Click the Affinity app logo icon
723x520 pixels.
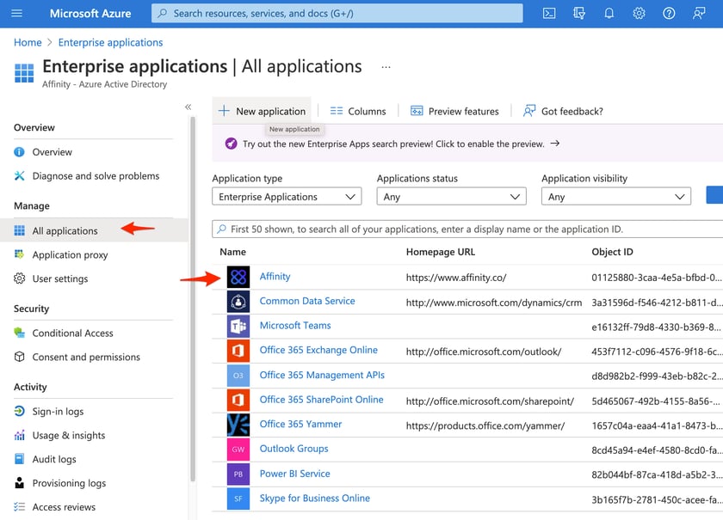pos(238,277)
